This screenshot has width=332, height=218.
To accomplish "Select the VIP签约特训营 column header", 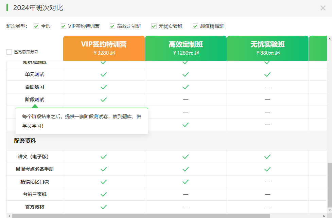I will pos(104,48).
